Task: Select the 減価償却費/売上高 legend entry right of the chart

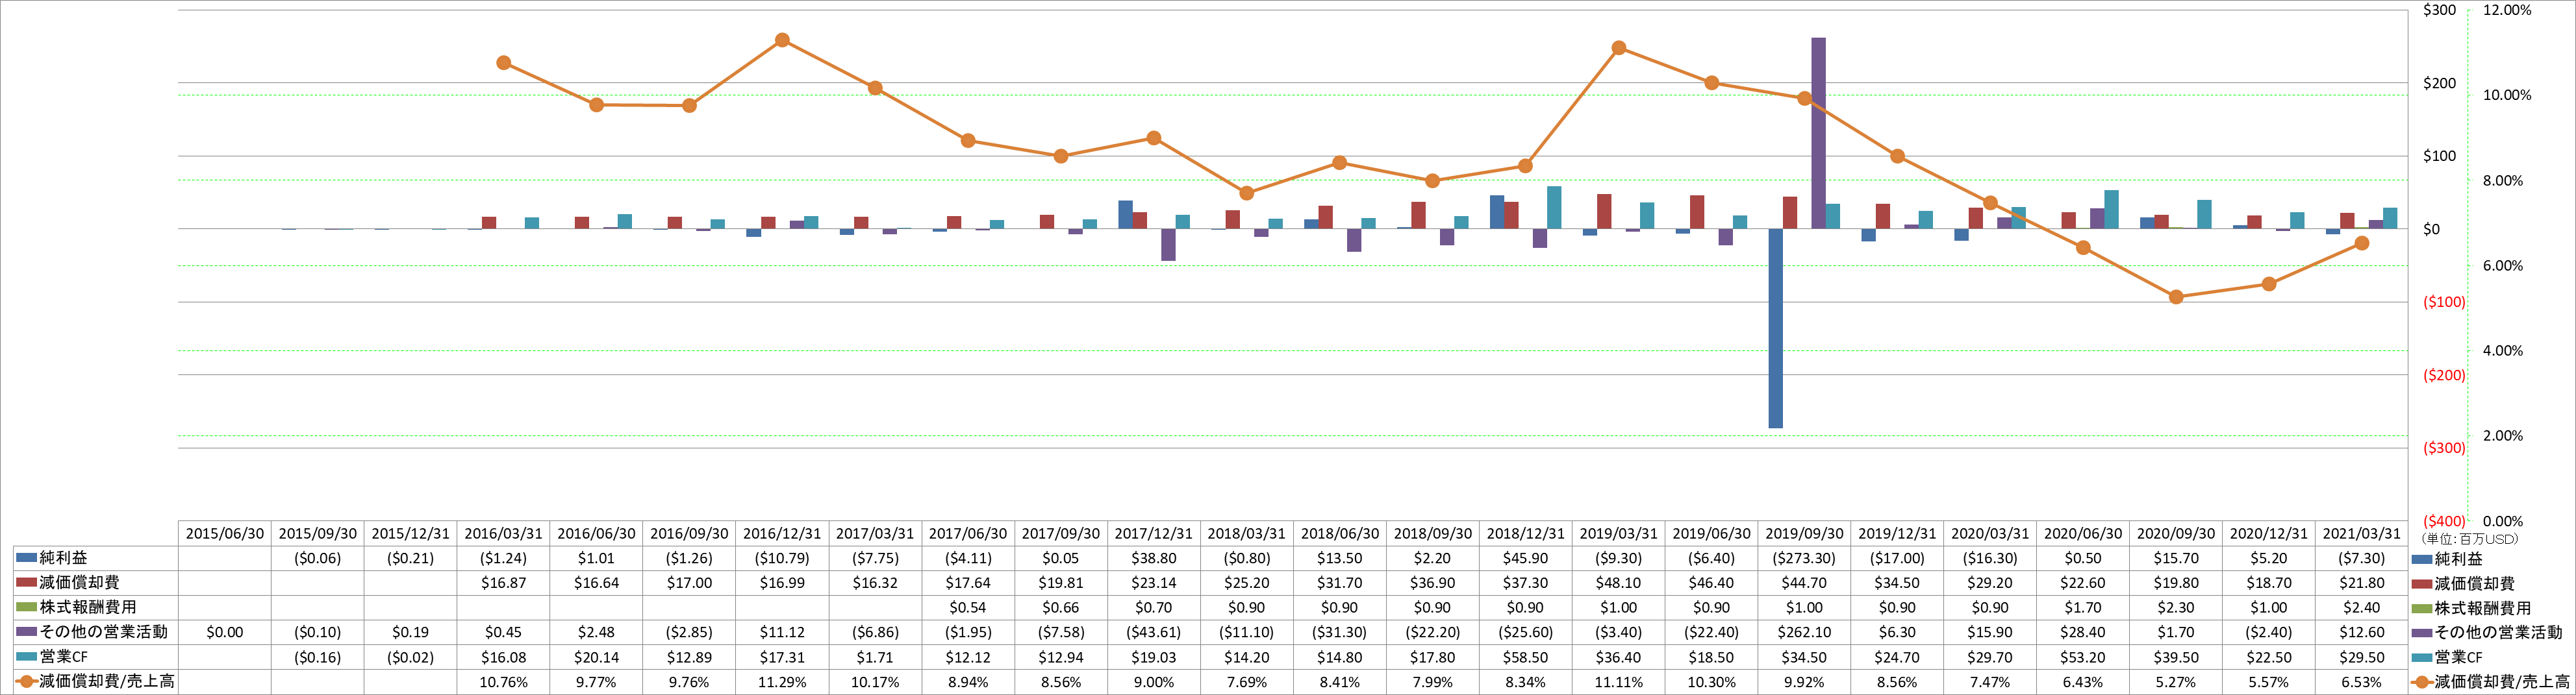Action: tap(2490, 682)
